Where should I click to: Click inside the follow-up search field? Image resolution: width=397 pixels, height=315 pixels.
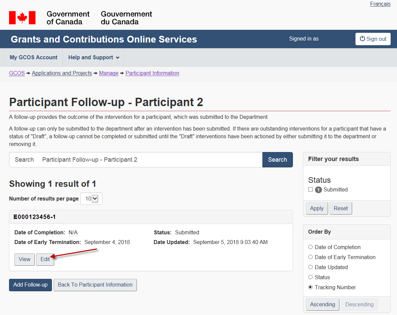tap(151, 160)
